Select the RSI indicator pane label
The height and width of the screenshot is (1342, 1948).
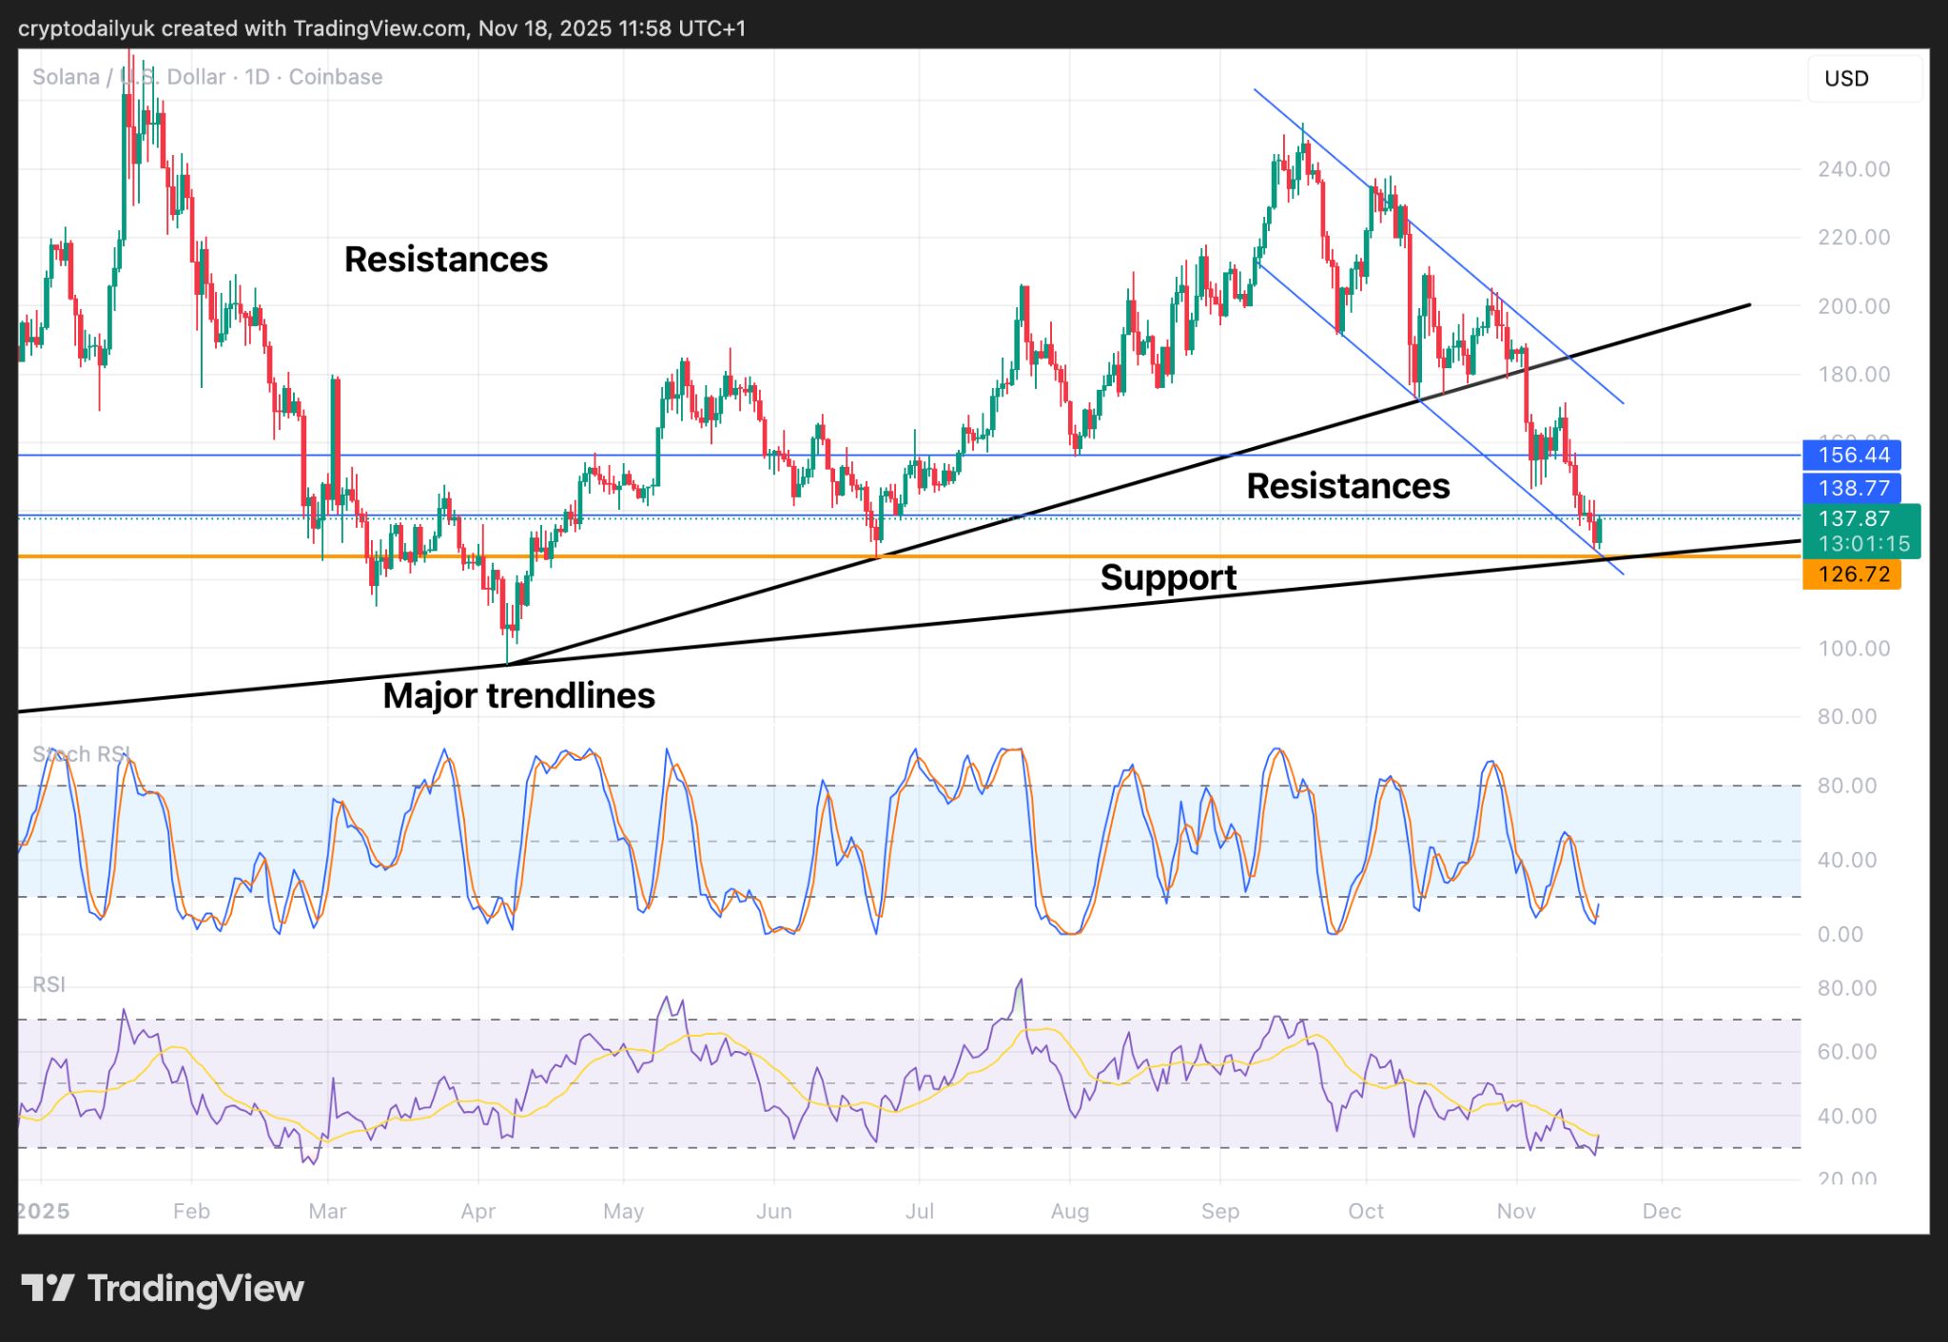[x=49, y=984]
